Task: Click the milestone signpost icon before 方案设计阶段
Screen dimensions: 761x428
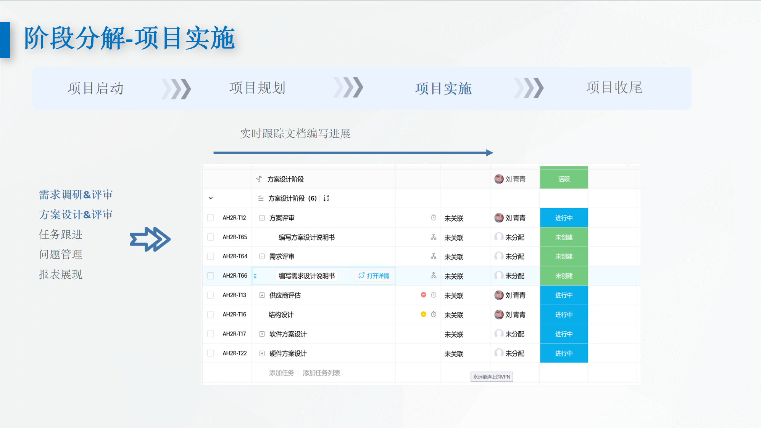Action: [259, 179]
